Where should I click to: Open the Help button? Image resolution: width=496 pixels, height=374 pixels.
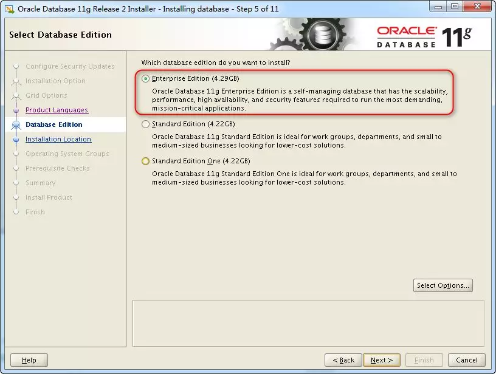29,360
